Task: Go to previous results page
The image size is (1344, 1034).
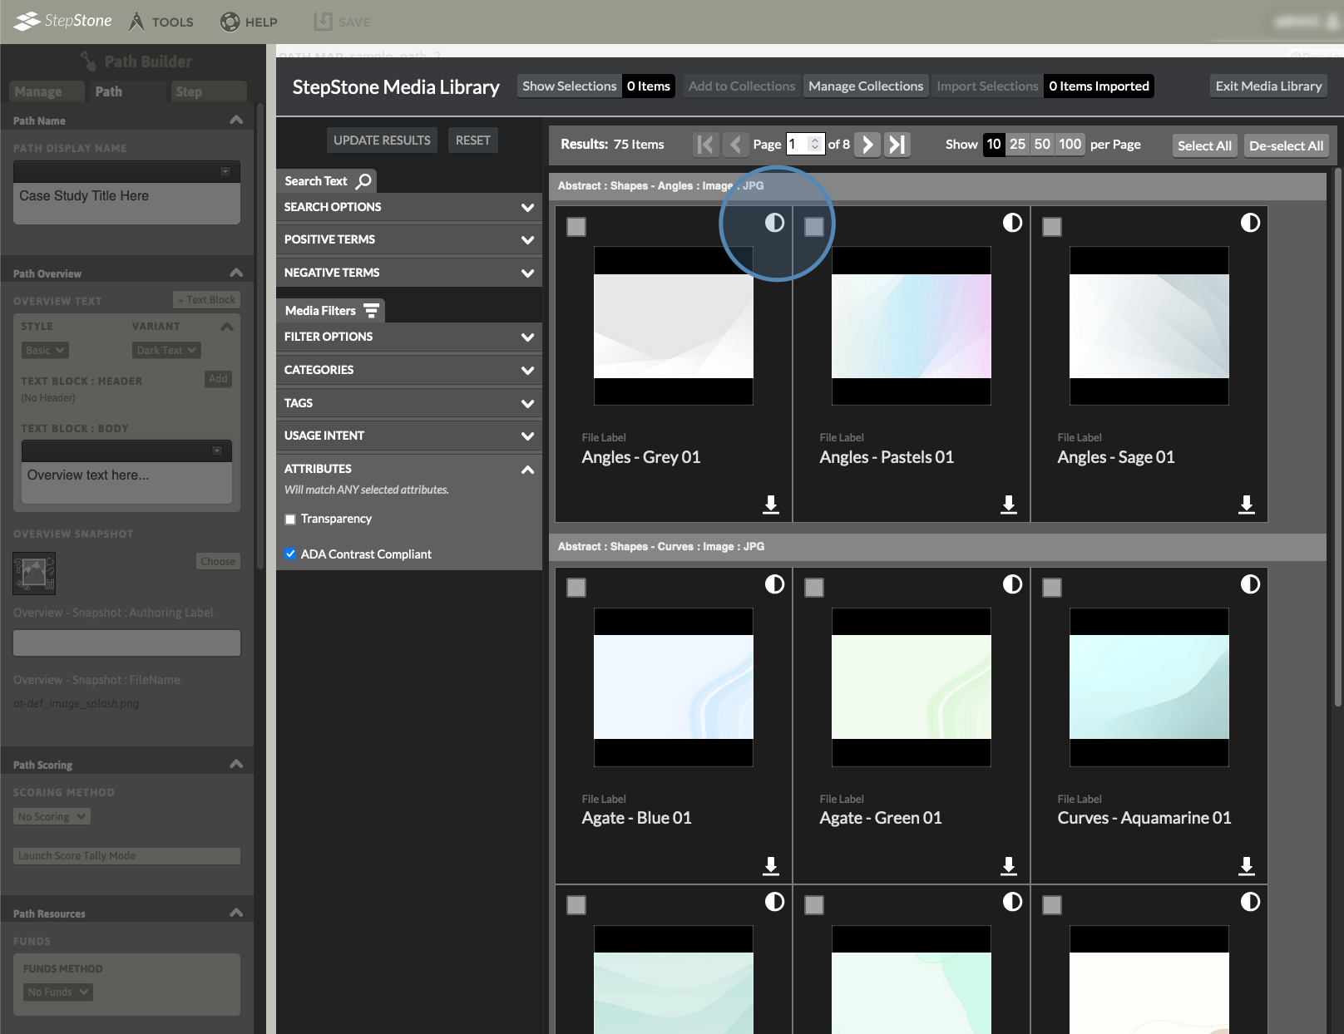Action: [735, 145]
